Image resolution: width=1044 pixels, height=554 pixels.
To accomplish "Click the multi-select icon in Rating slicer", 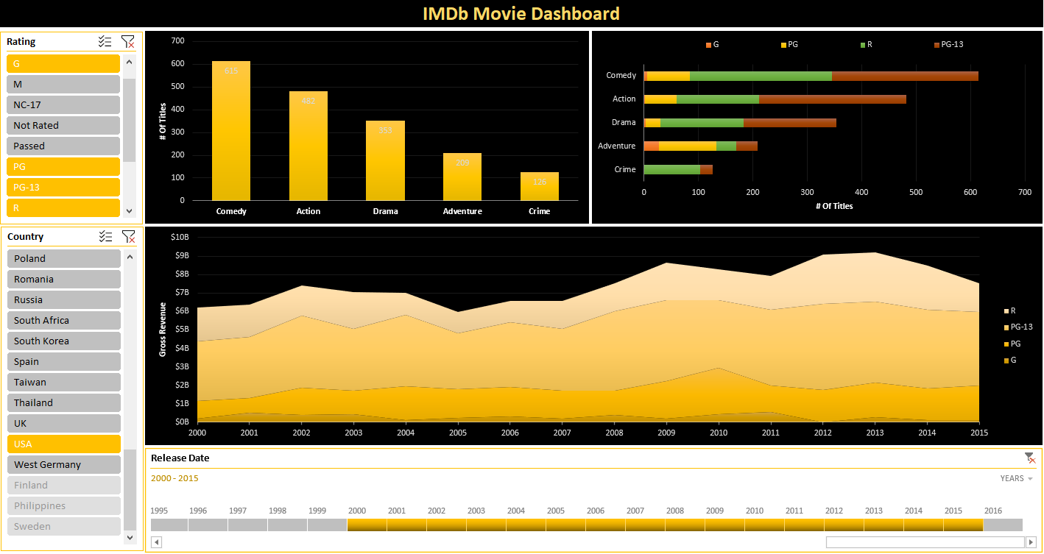I will [105, 41].
